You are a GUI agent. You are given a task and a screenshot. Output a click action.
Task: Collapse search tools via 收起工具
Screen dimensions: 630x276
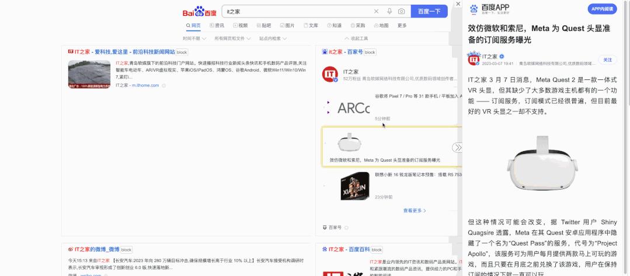(x=356, y=39)
